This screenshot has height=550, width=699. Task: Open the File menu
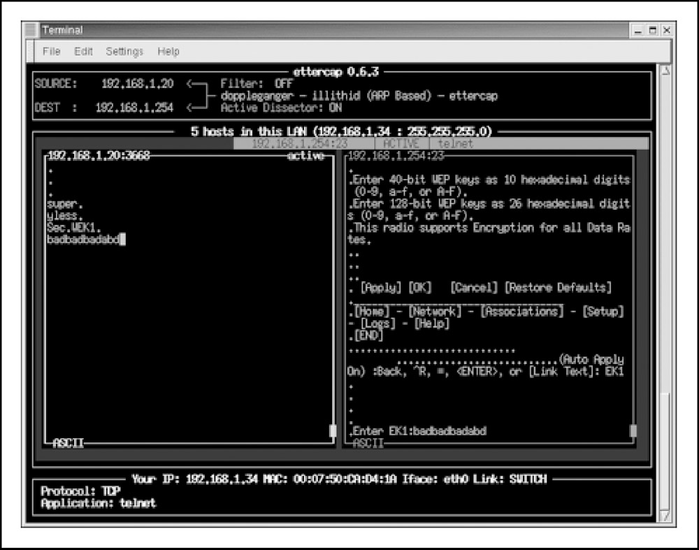point(51,51)
